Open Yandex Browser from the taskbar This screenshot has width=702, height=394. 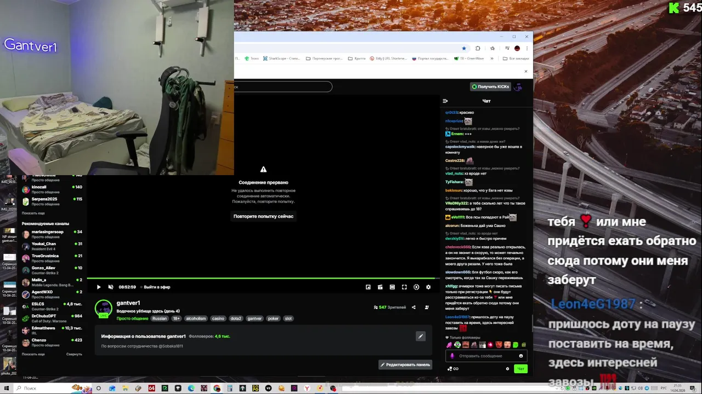coord(307,388)
